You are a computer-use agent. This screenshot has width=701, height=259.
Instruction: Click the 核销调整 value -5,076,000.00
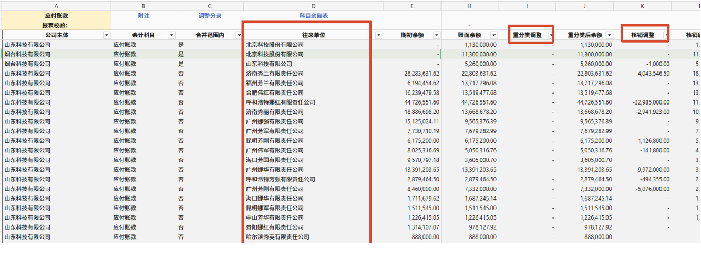(x=652, y=189)
